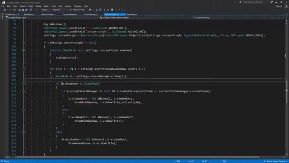Open the Analyze menu
The image size is (289, 163).
[68, 6]
